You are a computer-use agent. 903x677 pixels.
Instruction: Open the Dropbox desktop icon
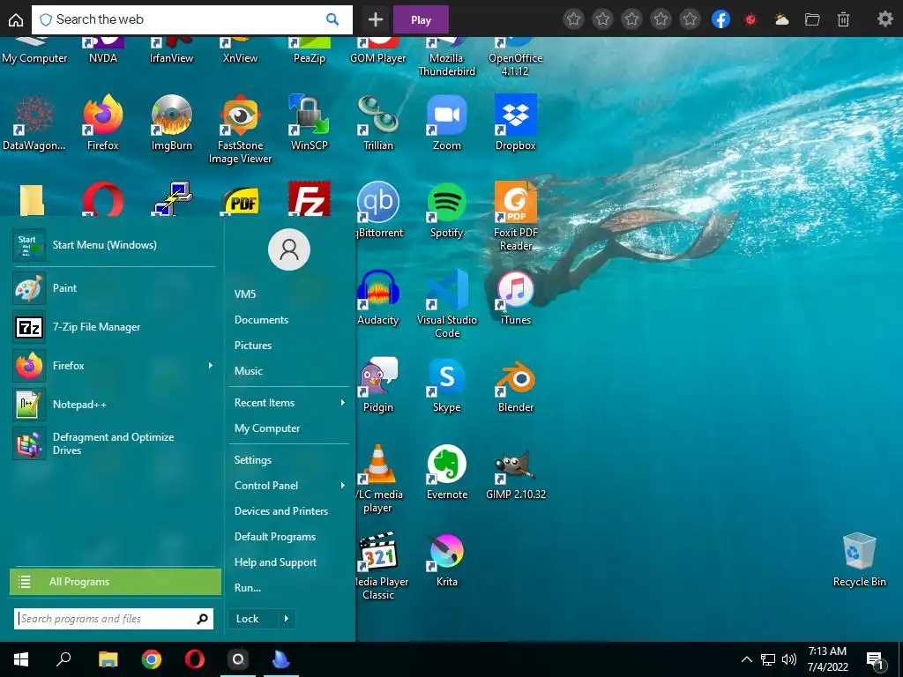[515, 122]
